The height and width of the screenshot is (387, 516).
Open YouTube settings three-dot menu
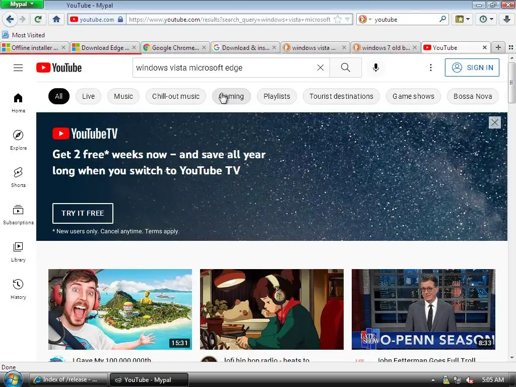[x=431, y=68]
